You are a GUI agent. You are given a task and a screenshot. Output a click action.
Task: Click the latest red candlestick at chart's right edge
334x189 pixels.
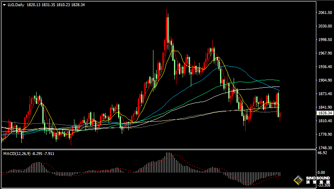280,116
